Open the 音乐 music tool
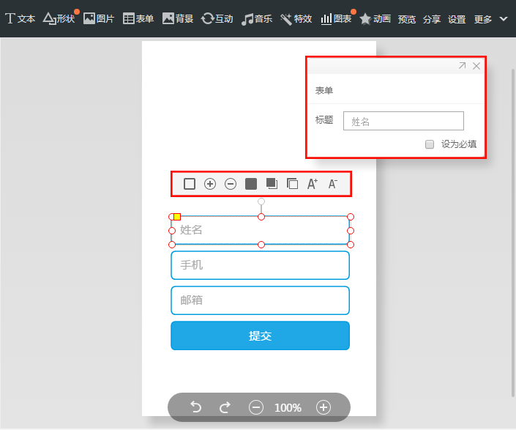This screenshot has height=430, width=516. coord(257,19)
